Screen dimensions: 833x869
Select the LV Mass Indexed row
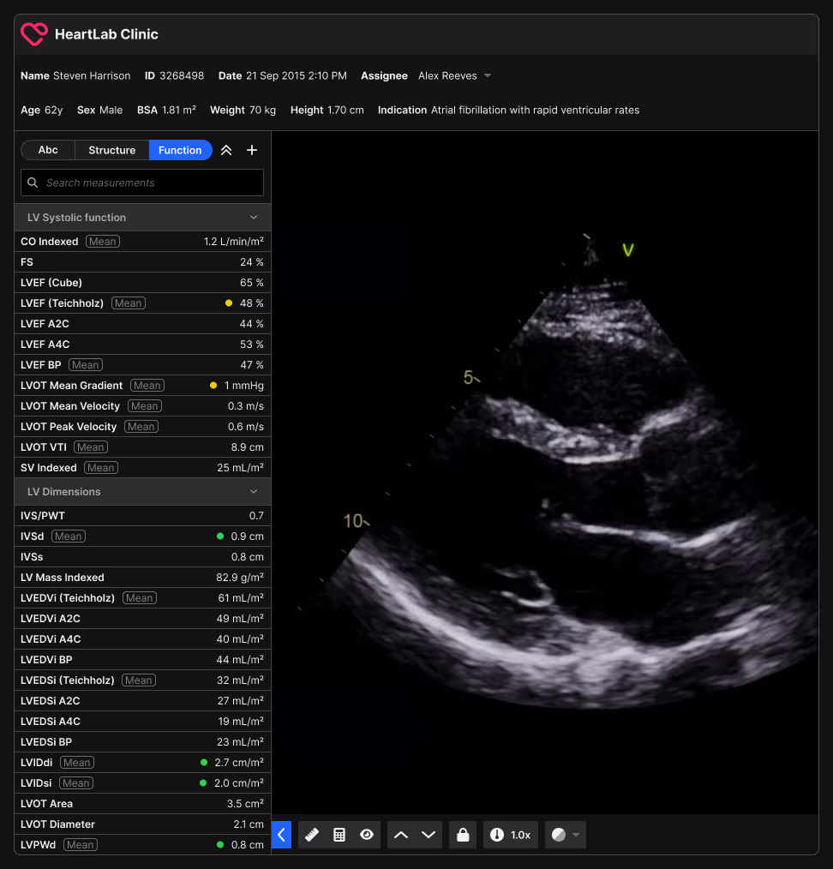pyautogui.click(x=142, y=578)
